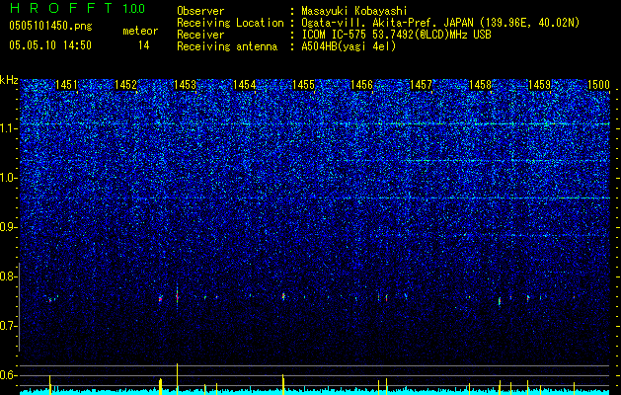The width and height of the screenshot is (621, 395).
Task: Click the Receiver field label
Action: (200, 35)
